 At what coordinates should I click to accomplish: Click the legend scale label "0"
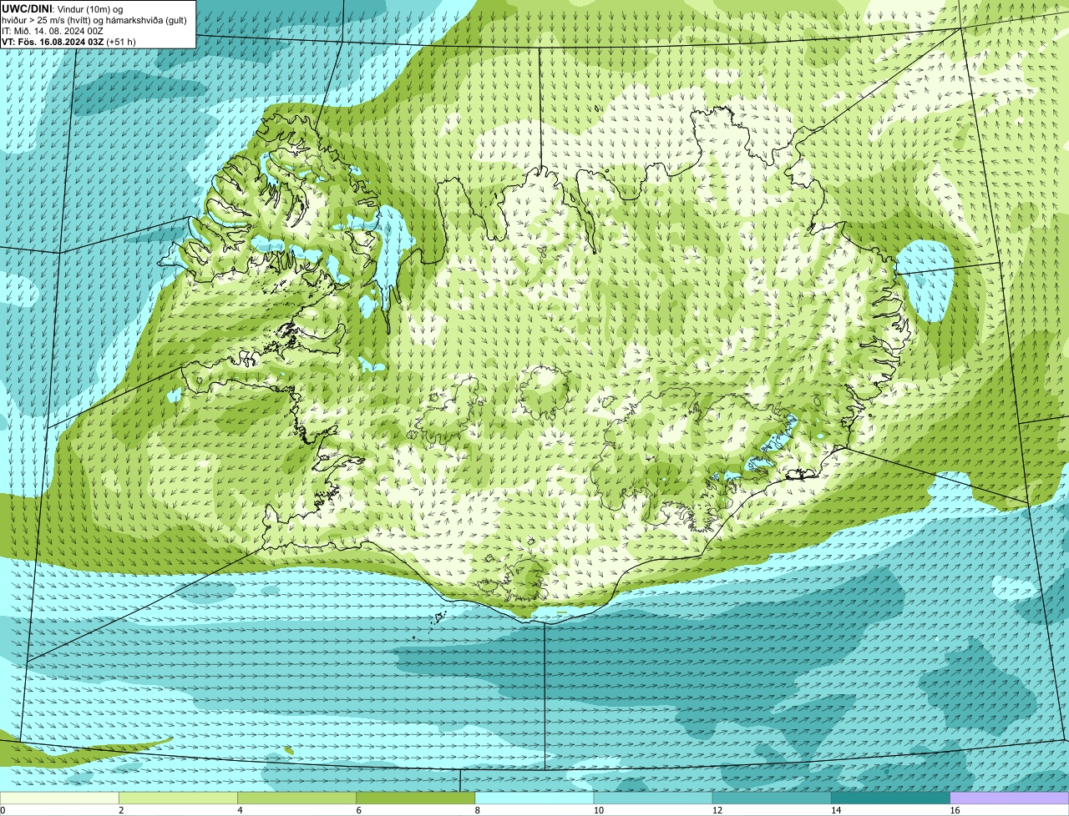coord(3,810)
